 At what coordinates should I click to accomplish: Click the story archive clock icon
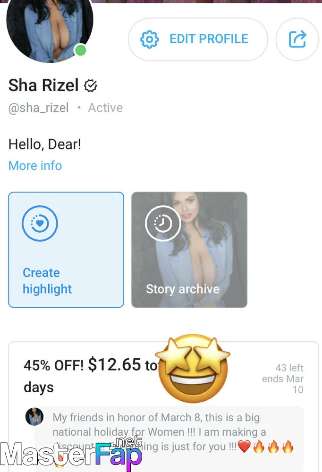[163, 223]
